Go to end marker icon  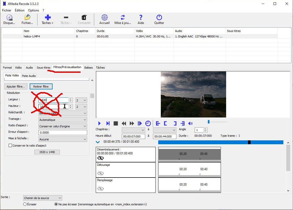point(183,123)
